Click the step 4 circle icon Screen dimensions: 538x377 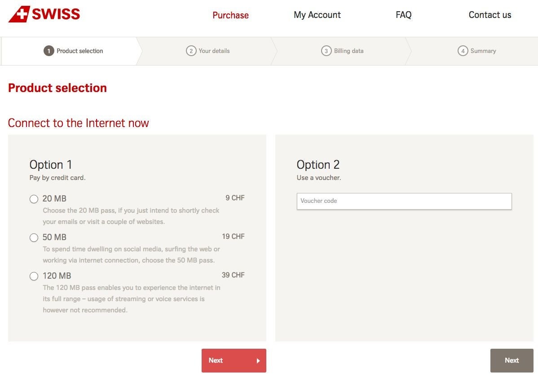[x=463, y=51]
